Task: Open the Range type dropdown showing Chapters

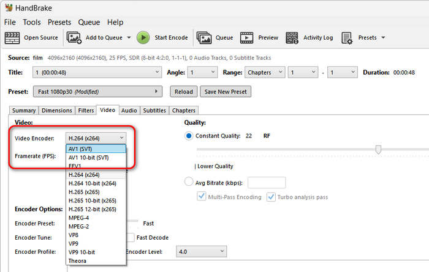Action: pyautogui.click(x=265, y=72)
